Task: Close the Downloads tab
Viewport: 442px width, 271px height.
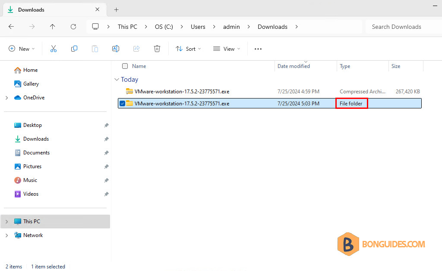Action: point(97,9)
